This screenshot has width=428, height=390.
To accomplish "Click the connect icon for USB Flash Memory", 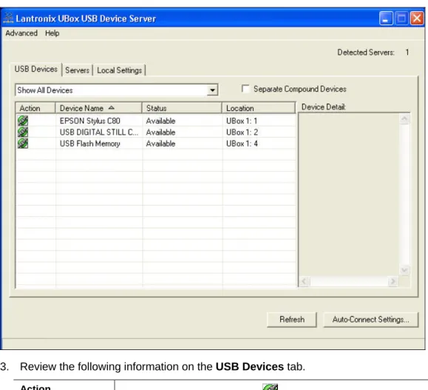I will tap(23, 144).
